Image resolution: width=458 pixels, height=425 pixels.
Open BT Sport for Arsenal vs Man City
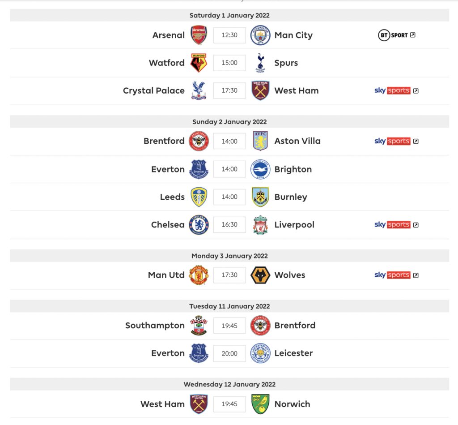pos(394,35)
